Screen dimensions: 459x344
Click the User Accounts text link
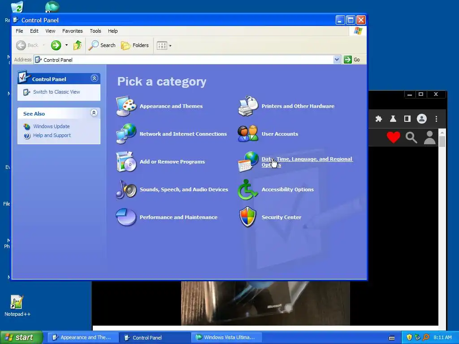tap(280, 134)
